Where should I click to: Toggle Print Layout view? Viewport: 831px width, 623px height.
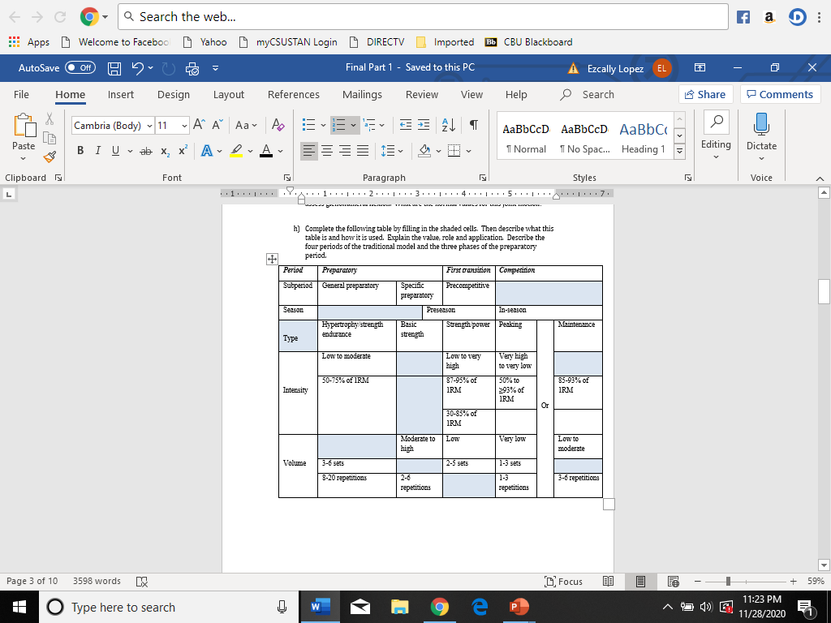[640, 582]
